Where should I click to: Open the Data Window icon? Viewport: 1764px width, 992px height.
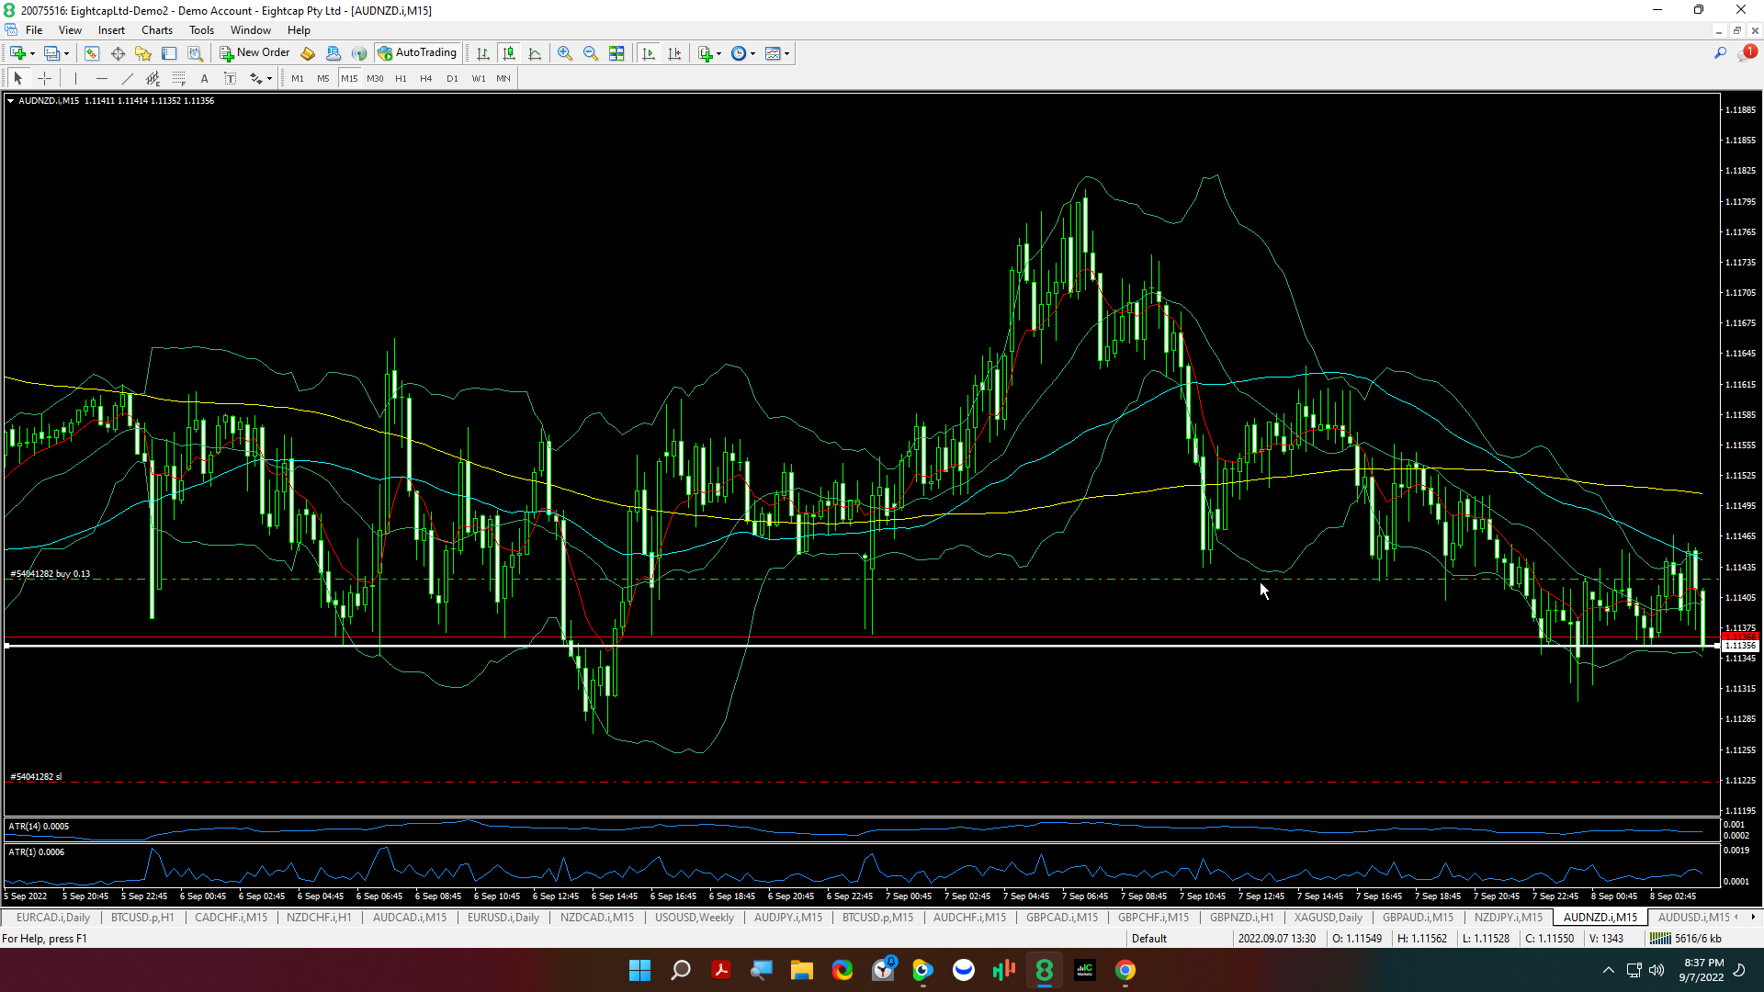(x=118, y=53)
